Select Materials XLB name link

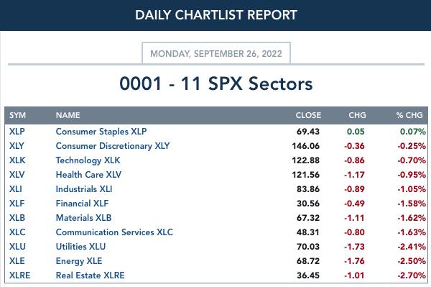tap(83, 218)
